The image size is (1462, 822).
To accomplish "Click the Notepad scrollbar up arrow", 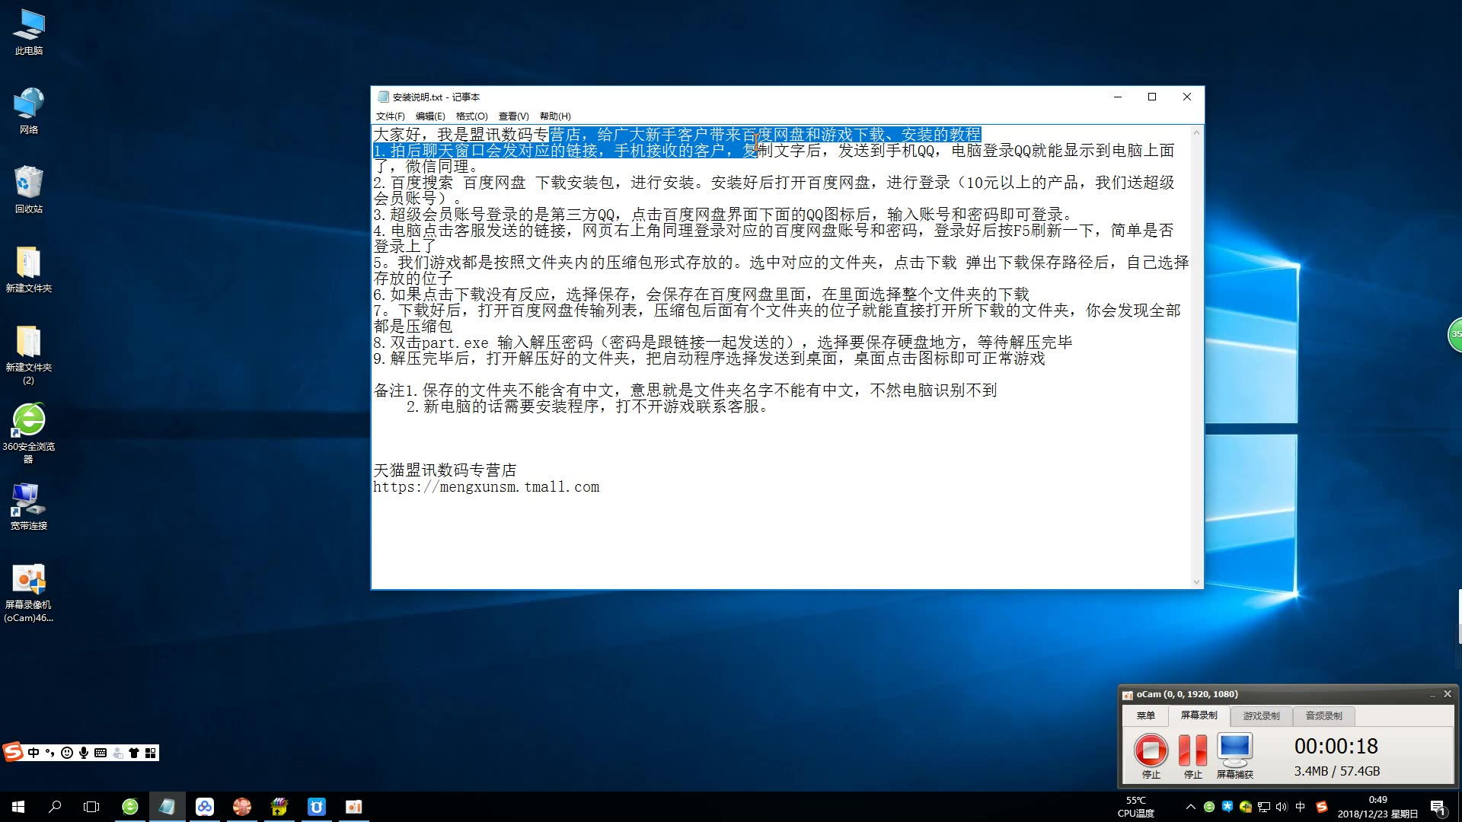I will tap(1196, 132).
